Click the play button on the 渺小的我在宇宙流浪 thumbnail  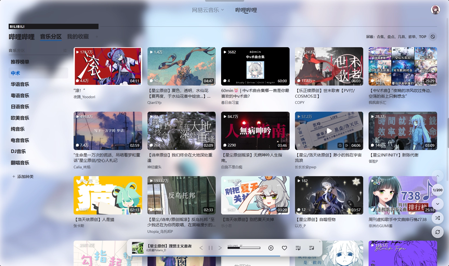coord(329,131)
